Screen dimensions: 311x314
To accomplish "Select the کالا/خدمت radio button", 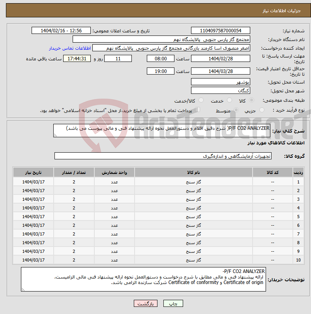I will click(x=201, y=100).
